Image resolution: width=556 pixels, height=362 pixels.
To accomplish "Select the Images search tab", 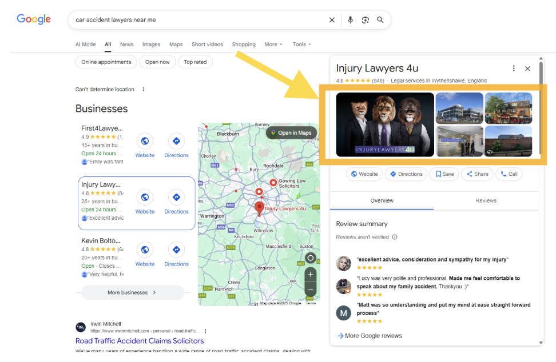I will point(151,45).
